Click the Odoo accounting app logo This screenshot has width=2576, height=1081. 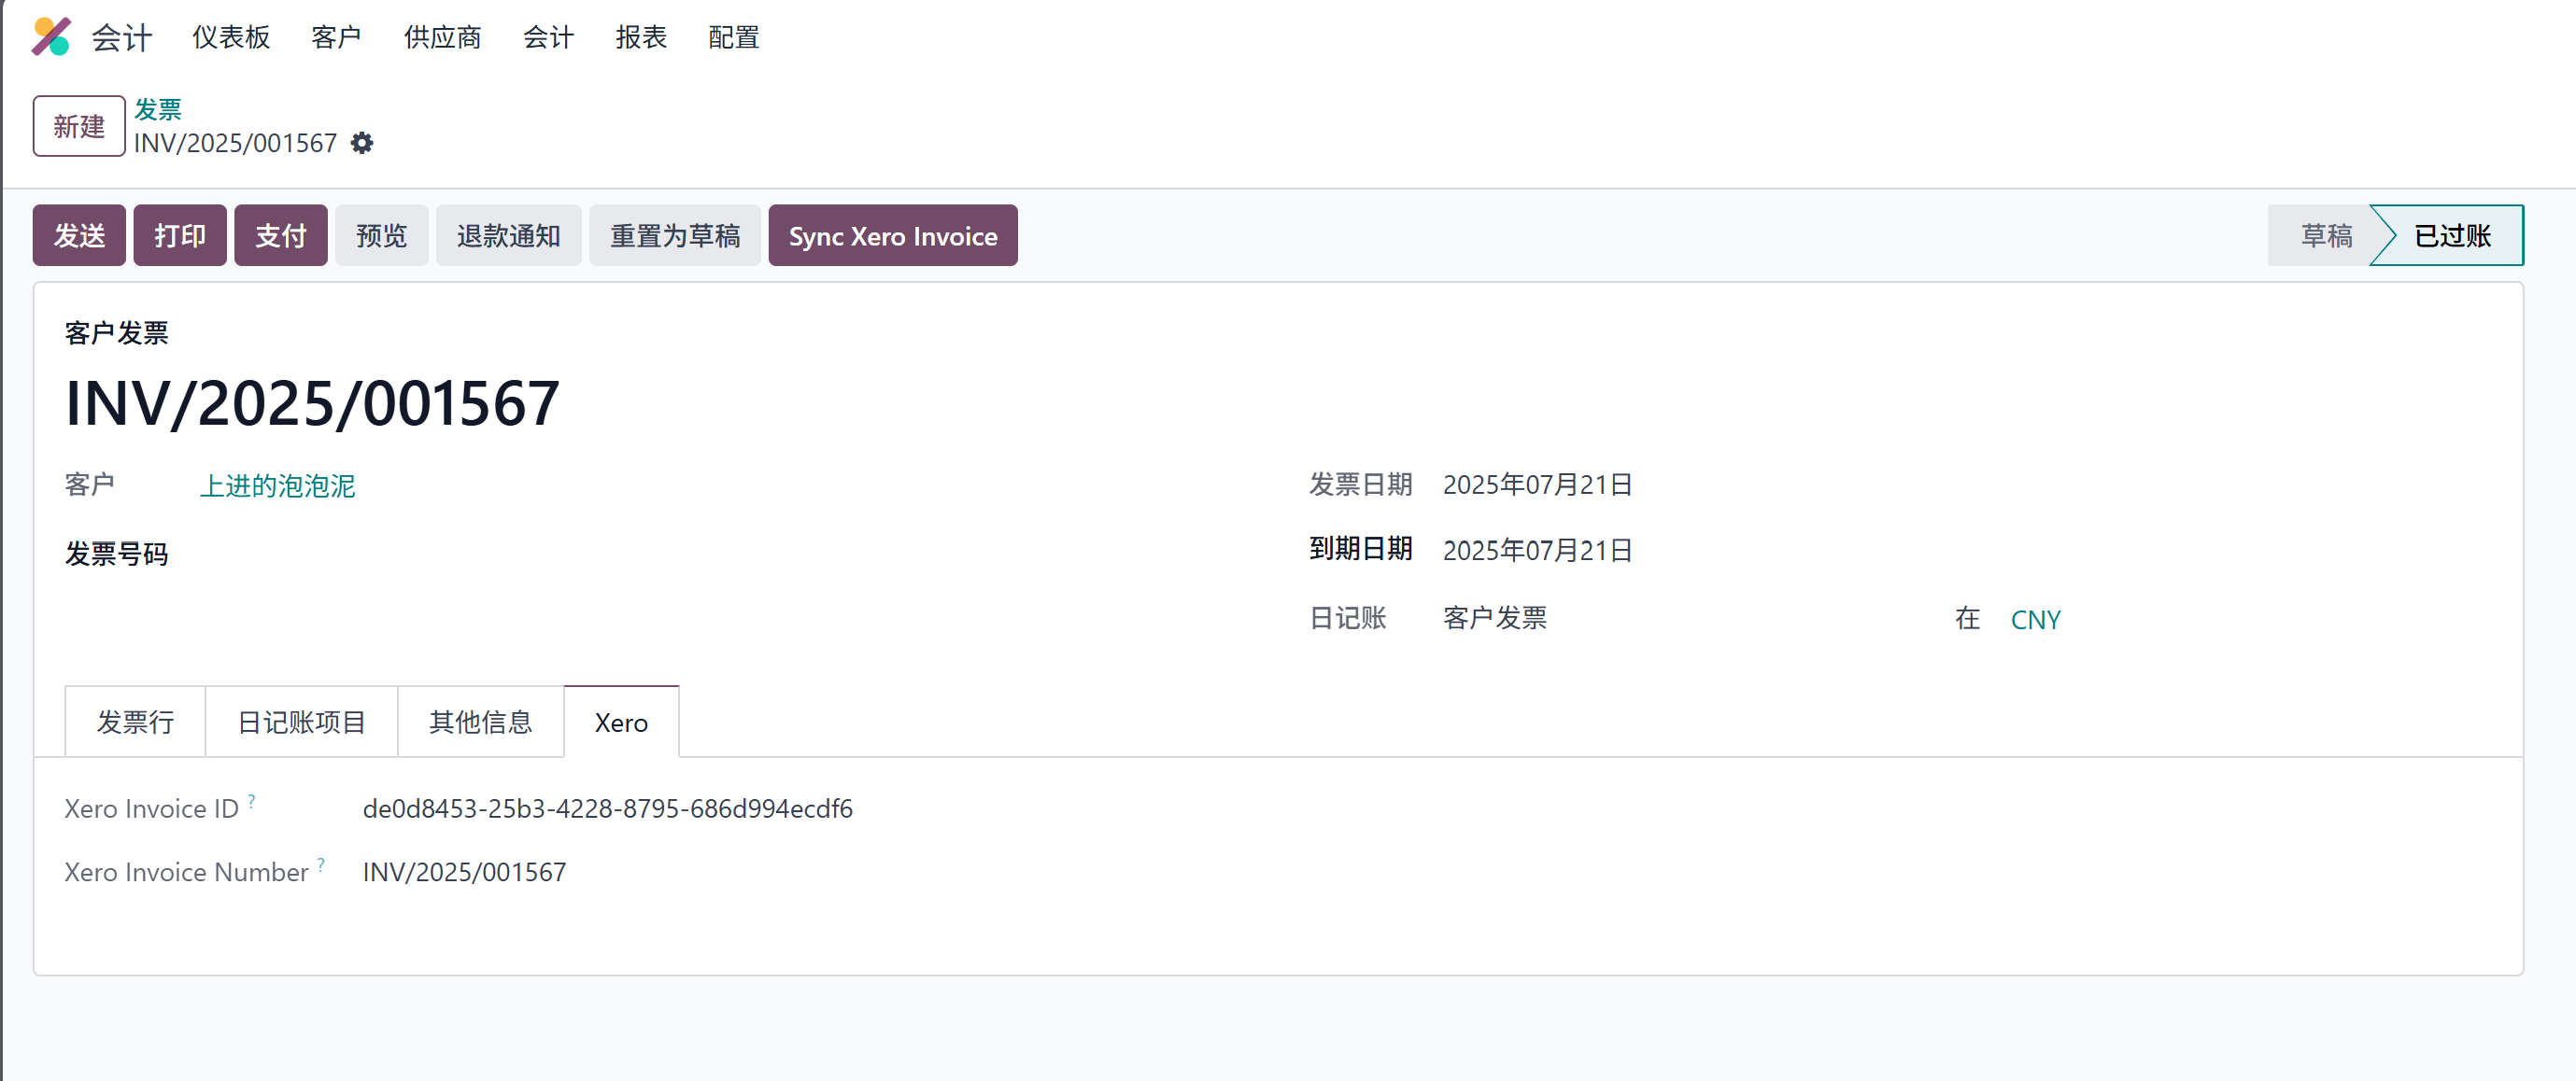(51, 37)
